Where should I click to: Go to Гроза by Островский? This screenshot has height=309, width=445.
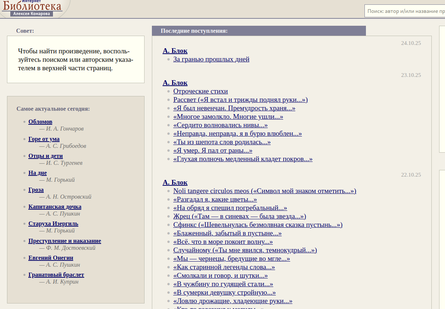click(36, 190)
